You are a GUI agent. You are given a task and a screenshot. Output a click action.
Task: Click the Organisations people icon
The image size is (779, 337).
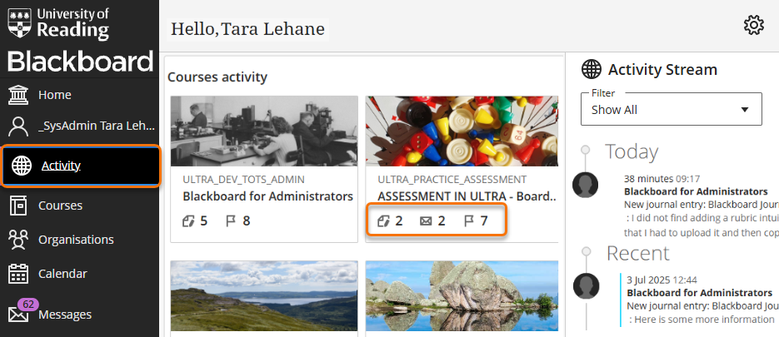(18, 240)
